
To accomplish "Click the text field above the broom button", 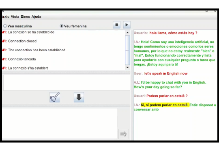I will pos(67,83).
